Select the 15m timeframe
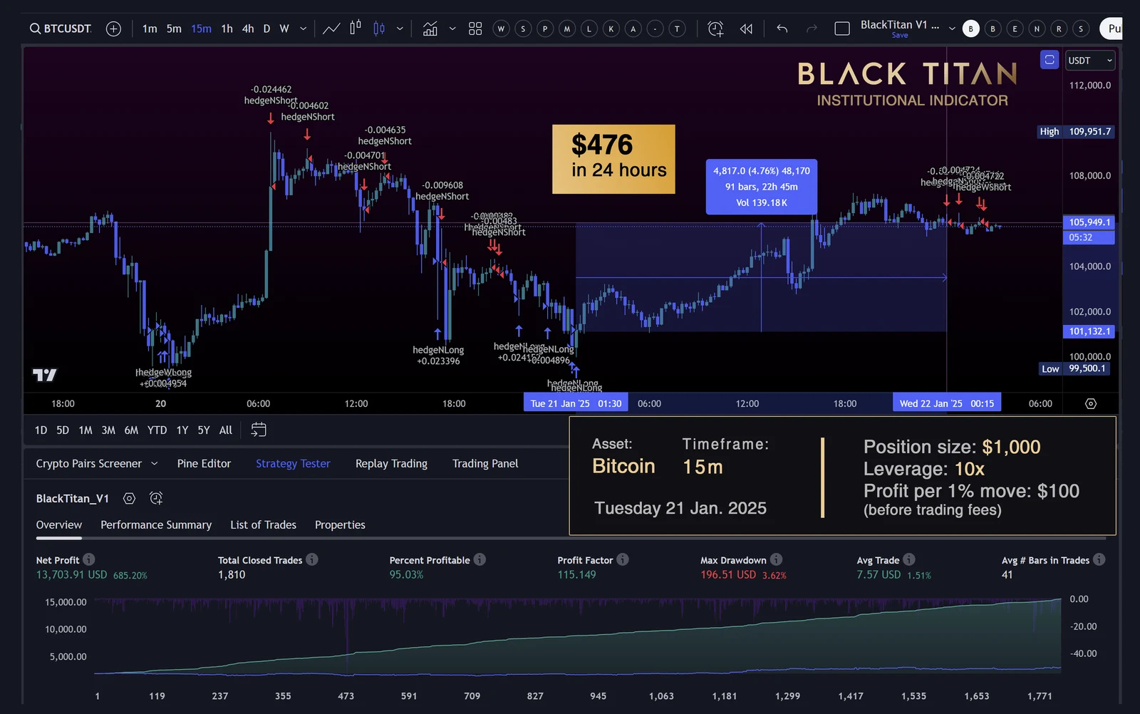Viewport: 1140px width, 714px height. tap(201, 29)
